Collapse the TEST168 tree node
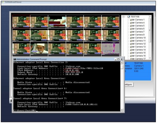 pyautogui.click(x=123, y=17)
